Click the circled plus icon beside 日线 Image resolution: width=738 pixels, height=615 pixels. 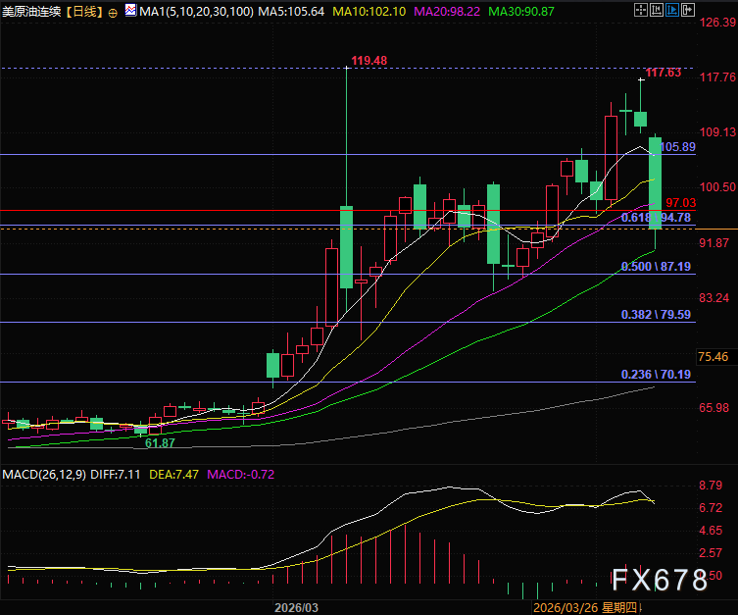(x=113, y=13)
